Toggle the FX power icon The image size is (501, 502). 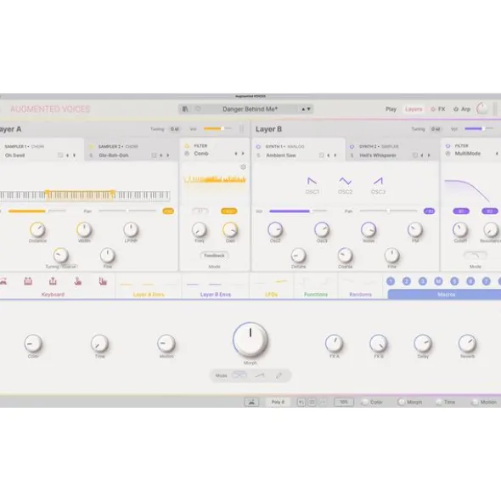[x=433, y=110]
